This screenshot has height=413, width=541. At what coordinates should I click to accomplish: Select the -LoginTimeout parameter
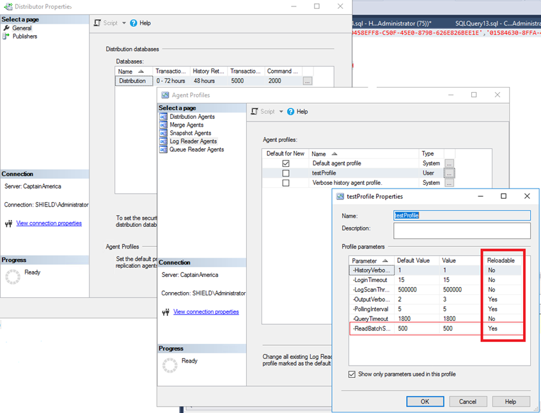coord(370,280)
